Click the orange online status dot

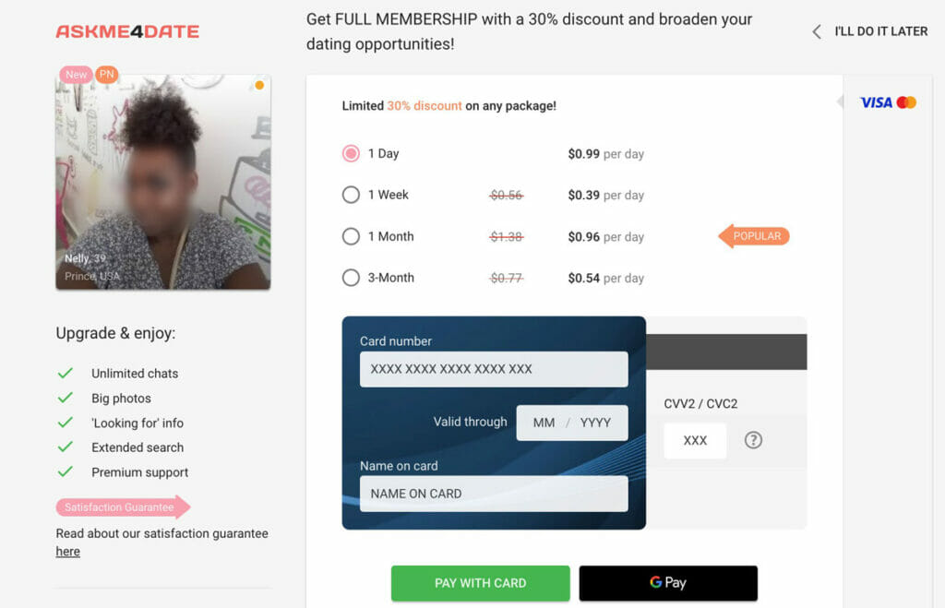pyautogui.click(x=259, y=85)
